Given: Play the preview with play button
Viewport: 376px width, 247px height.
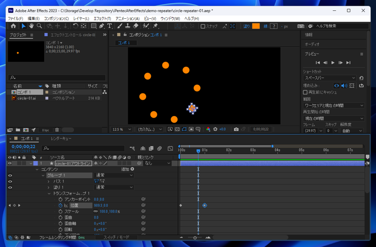Looking at the screenshot, I should pos(333,62).
